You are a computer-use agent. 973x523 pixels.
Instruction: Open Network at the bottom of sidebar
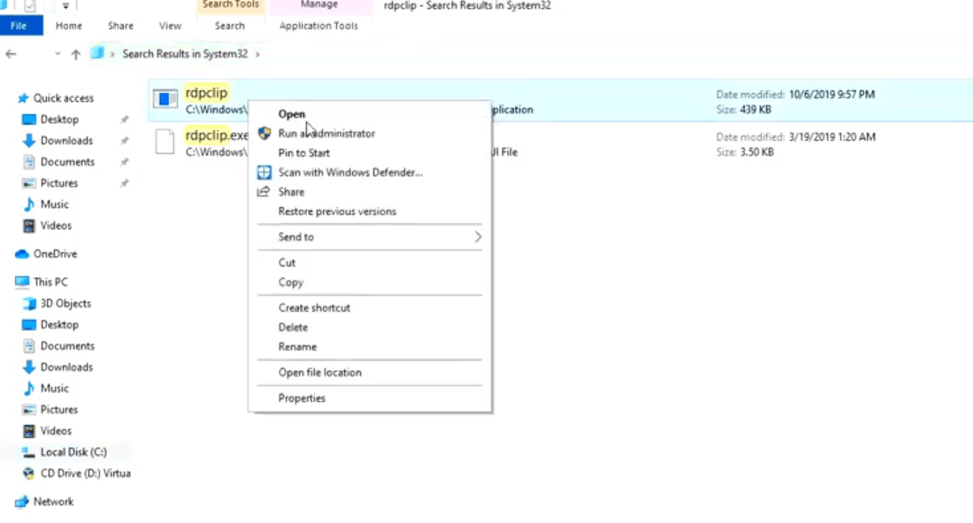tap(51, 501)
